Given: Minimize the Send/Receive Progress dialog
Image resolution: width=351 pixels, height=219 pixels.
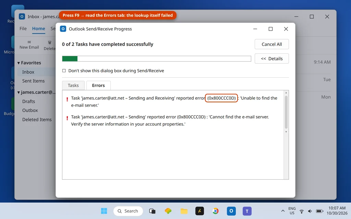Looking at the screenshot, I should point(255,29).
